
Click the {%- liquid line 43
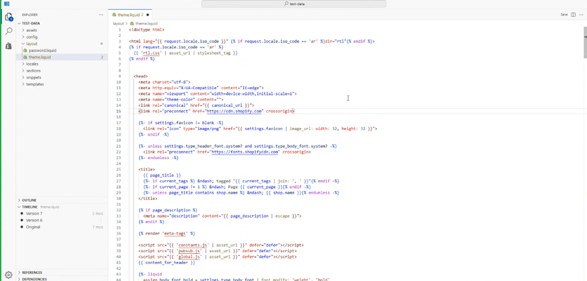(x=150, y=274)
